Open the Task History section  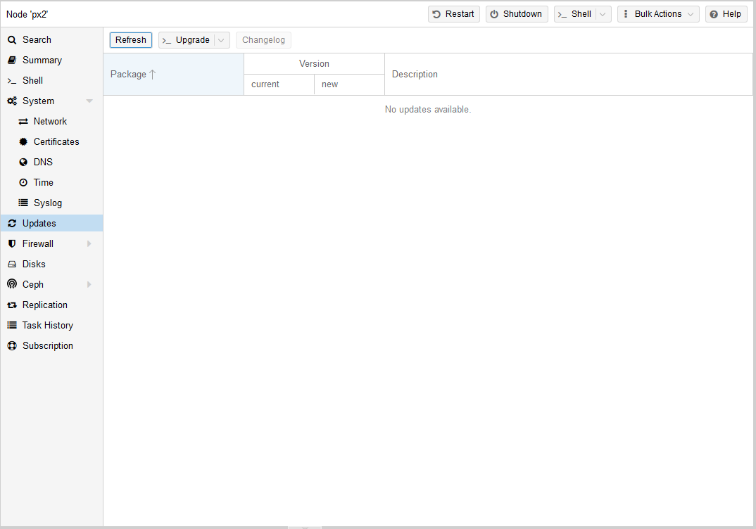click(47, 326)
